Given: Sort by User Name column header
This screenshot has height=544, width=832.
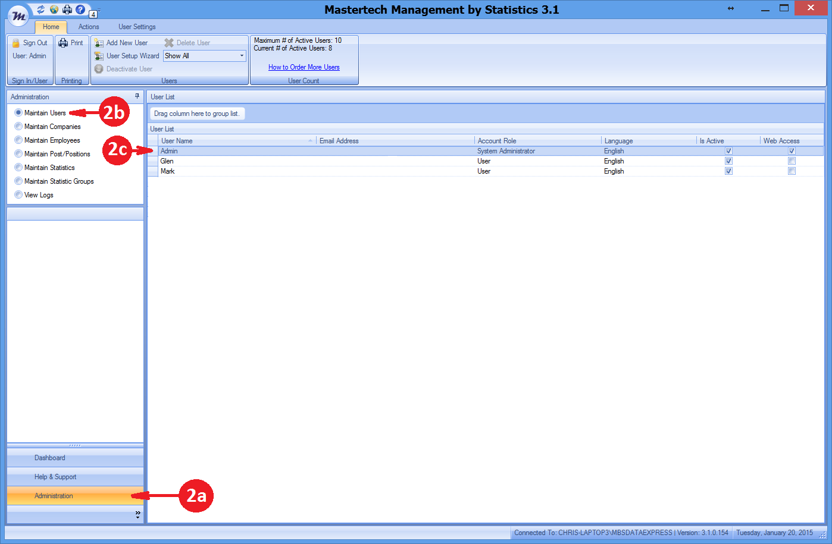Looking at the screenshot, I should pyautogui.click(x=237, y=141).
